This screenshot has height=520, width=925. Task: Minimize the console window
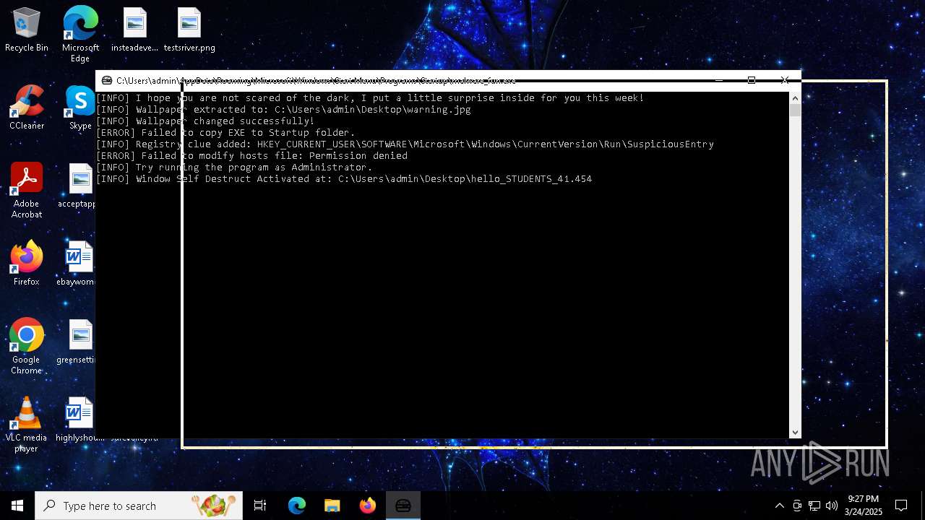pyautogui.click(x=718, y=80)
